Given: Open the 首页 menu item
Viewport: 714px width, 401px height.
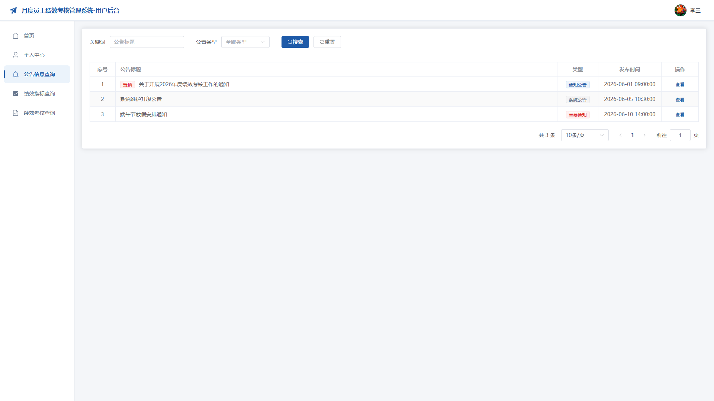Looking at the screenshot, I should click(37, 36).
